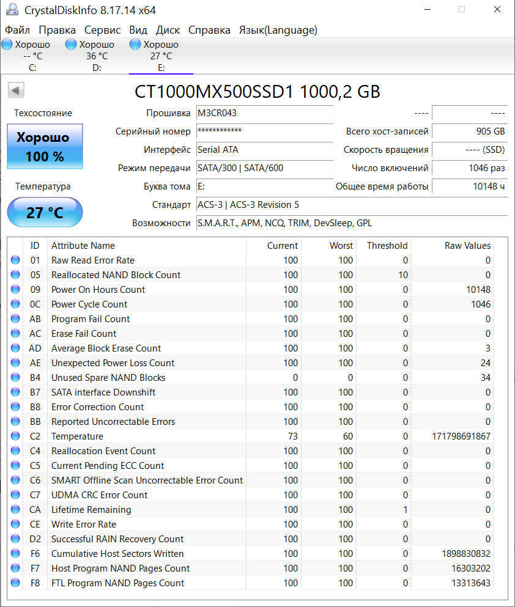Open the Правка menu

(57, 30)
